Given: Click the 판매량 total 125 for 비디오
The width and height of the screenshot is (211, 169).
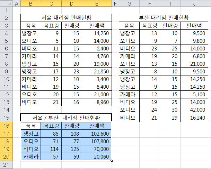Looking at the screenshot, I should coord(72,149).
